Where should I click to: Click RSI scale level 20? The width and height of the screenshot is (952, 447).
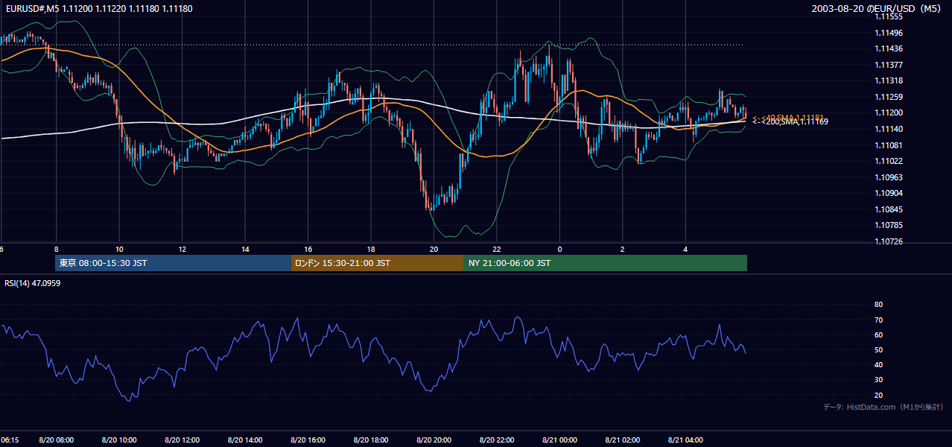click(x=878, y=395)
